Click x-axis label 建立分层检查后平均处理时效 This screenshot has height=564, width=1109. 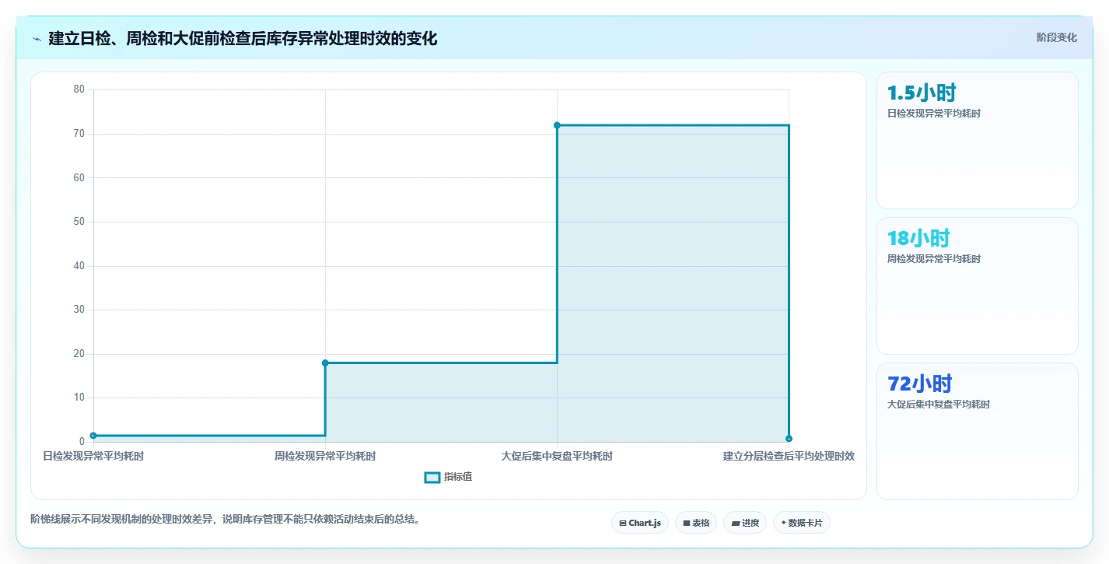click(x=789, y=456)
